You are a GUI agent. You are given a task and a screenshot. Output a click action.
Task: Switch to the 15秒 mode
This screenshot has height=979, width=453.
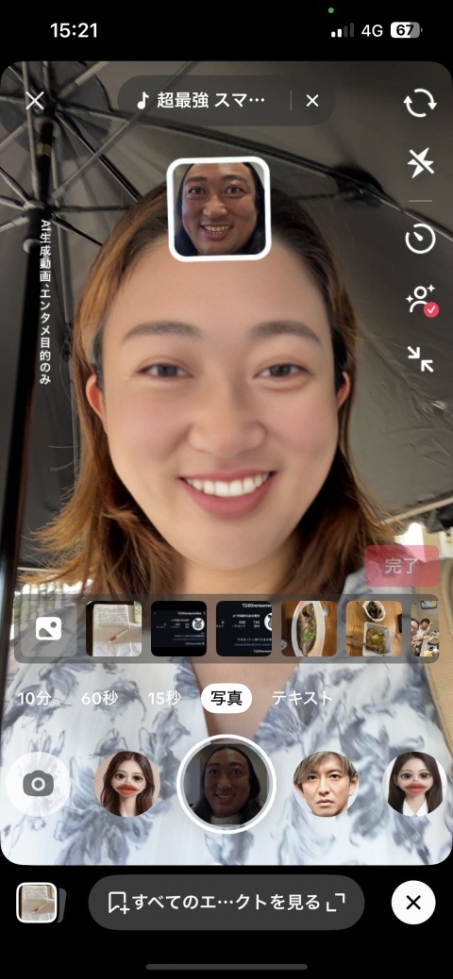[163, 699]
